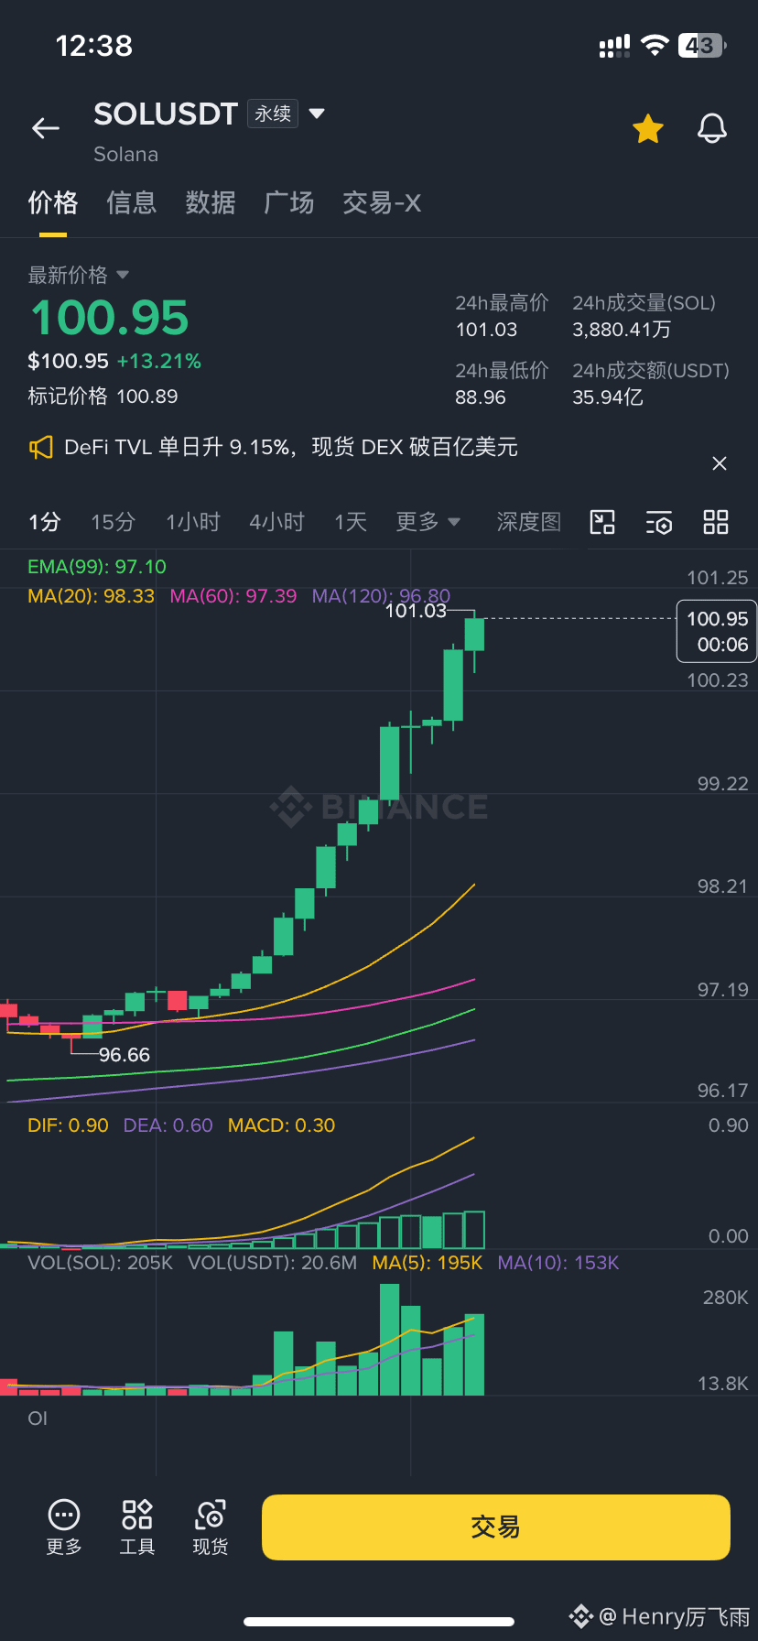Tap the VOL(SOL): 205K label
This screenshot has width=758, height=1641.
(101, 1263)
